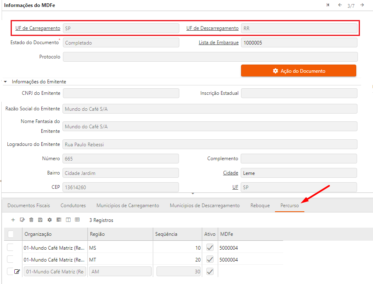Open the grid gear process icon
Image resolution: width=373 pixels, height=284 pixels.
pyautogui.click(x=49, y=220)
